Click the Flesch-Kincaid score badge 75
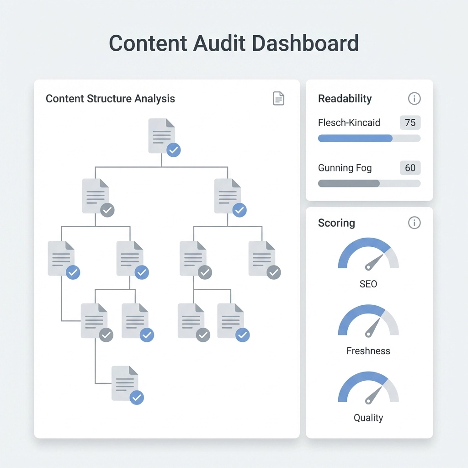 [x=410, y=122]
